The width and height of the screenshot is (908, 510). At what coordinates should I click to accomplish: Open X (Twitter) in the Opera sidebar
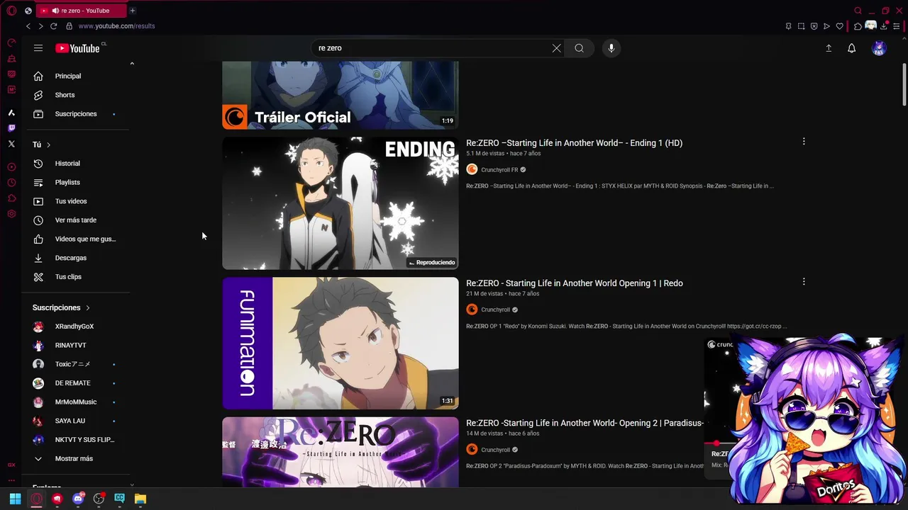[11, 144]
